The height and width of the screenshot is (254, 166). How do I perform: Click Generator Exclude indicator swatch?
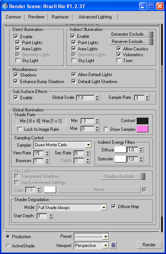click(x=151, y=34)
